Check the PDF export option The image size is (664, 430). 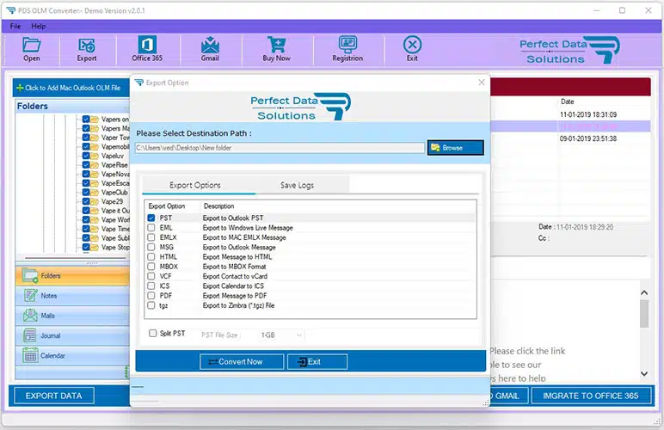(x=151, y=296)
